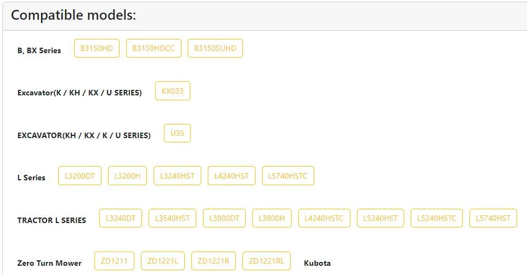Viewport: 527px width, 274px height.
Task: Open the L5240HST tractor model
Action: [381, 218]
